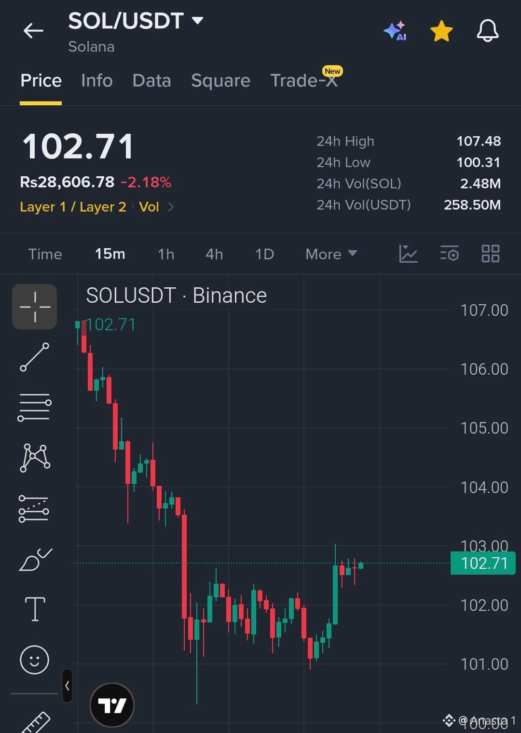
Task: Click the 24h Low value 100.31
Action: click(479, 162)
